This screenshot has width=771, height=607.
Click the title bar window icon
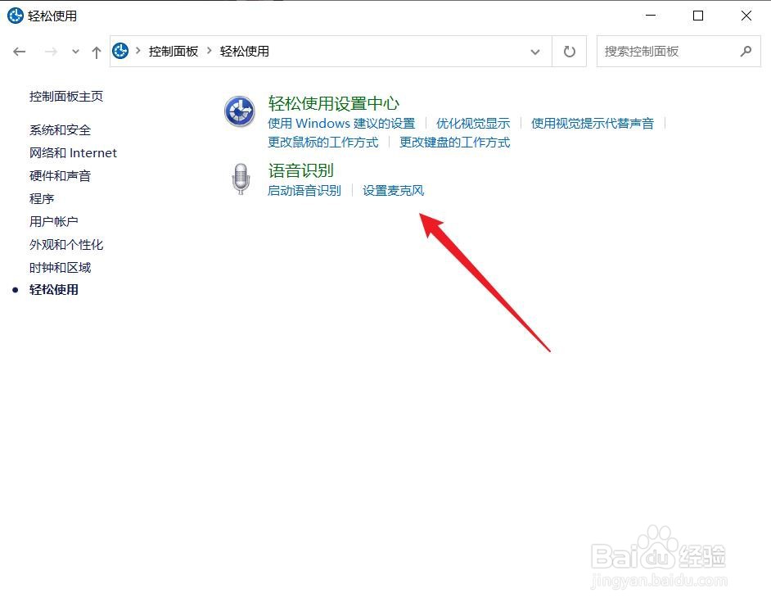(x=16, y=16)
